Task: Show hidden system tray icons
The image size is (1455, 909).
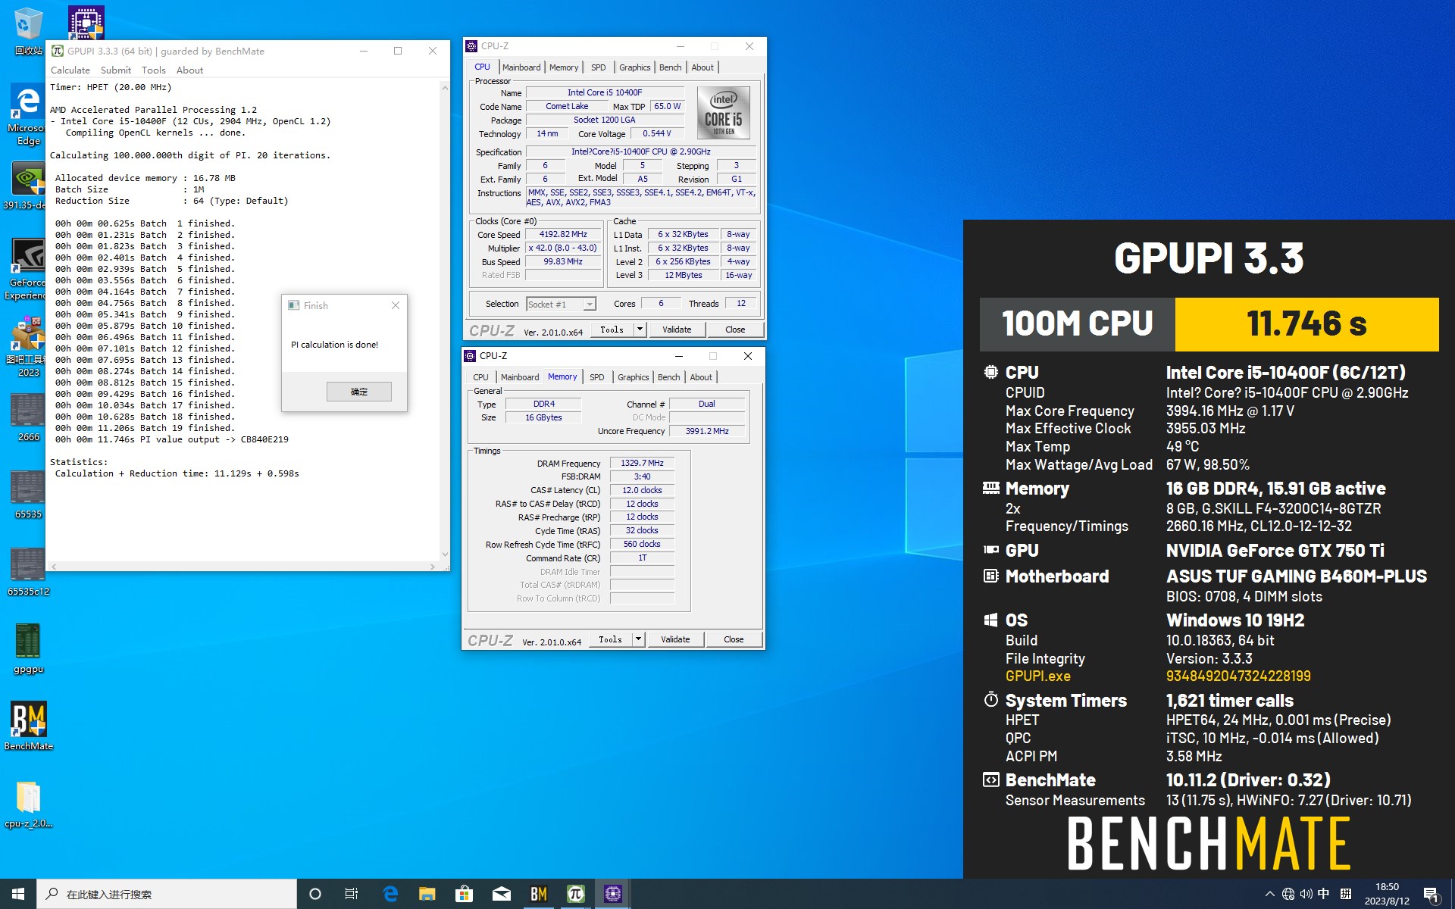Action: tap(1270, 894)
